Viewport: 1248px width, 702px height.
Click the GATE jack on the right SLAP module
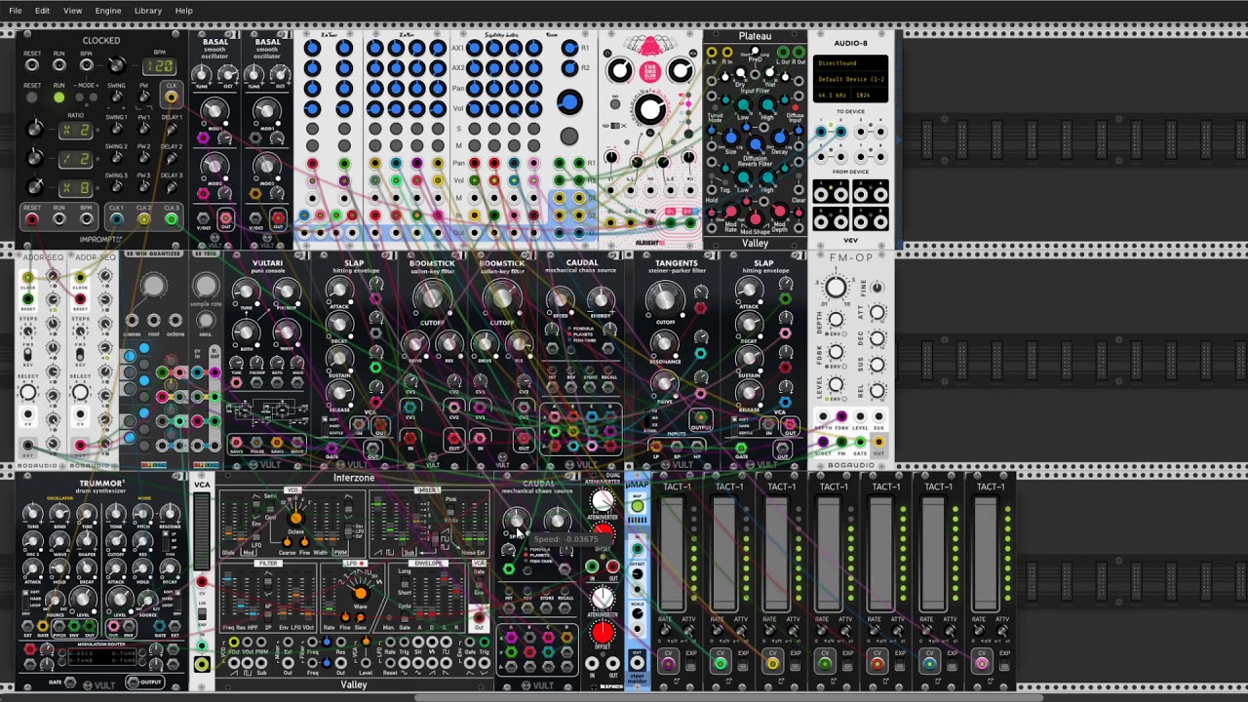coord(741,449)
